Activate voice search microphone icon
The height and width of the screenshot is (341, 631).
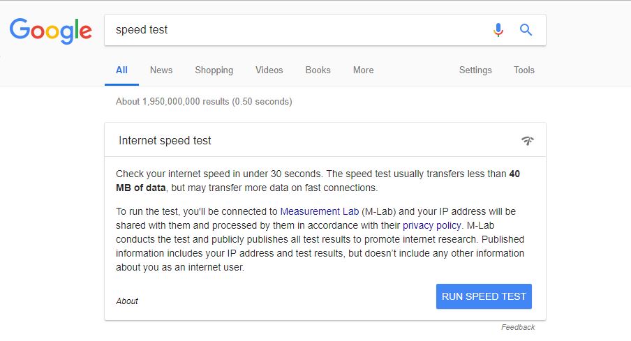[498, 30]
